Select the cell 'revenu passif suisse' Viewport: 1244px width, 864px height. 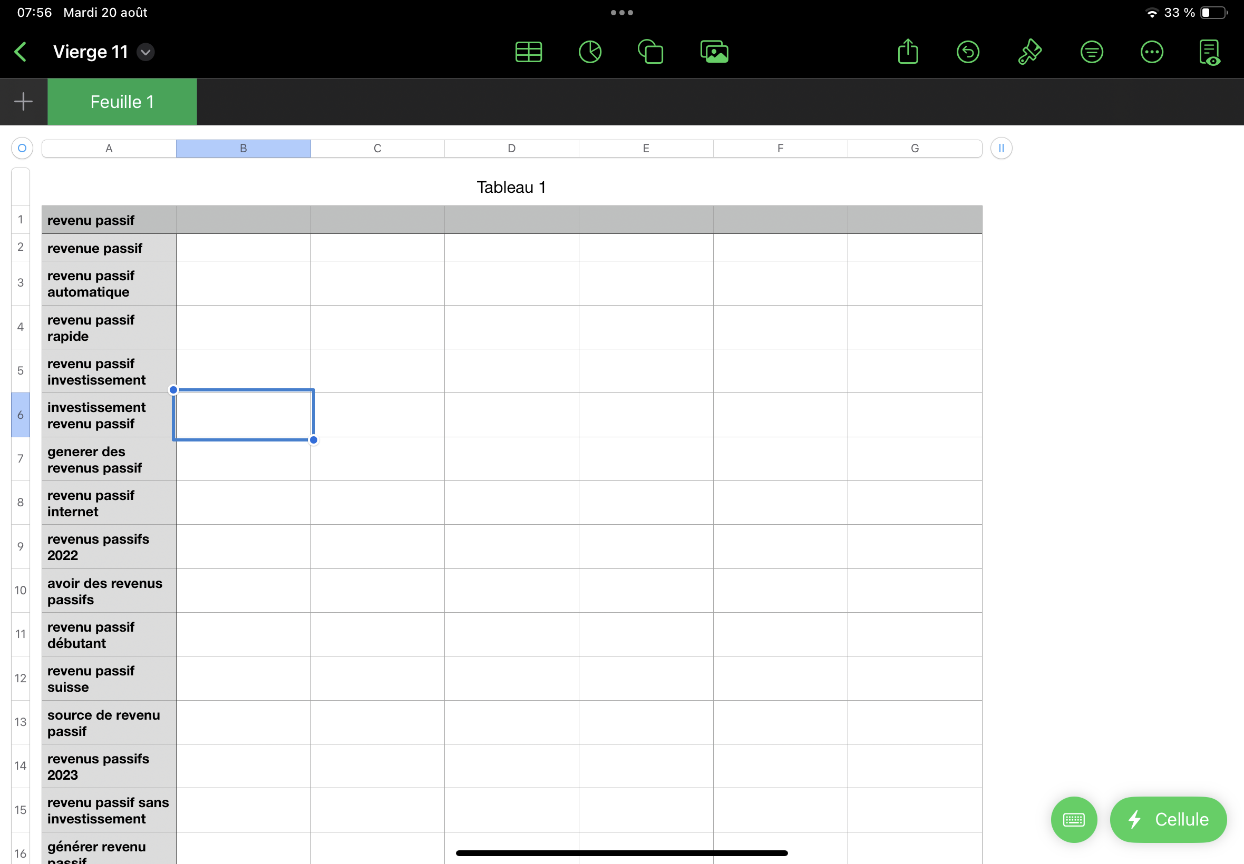coord(109,679)
